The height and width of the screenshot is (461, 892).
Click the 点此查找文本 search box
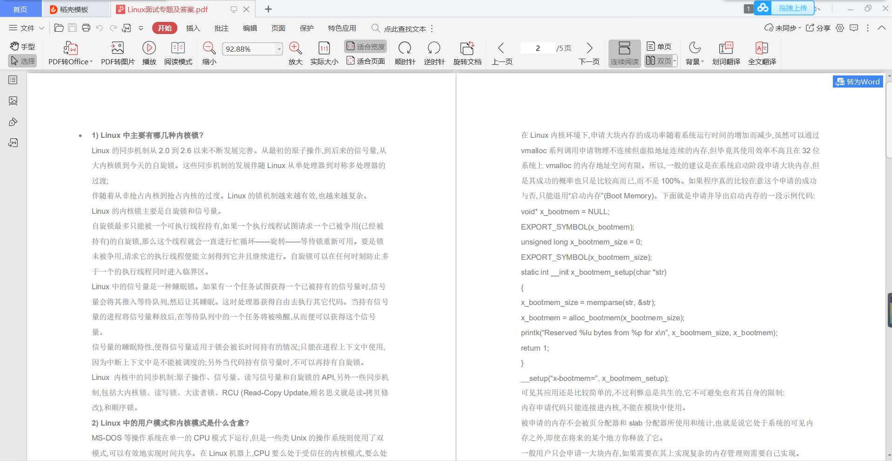[399, 28]
